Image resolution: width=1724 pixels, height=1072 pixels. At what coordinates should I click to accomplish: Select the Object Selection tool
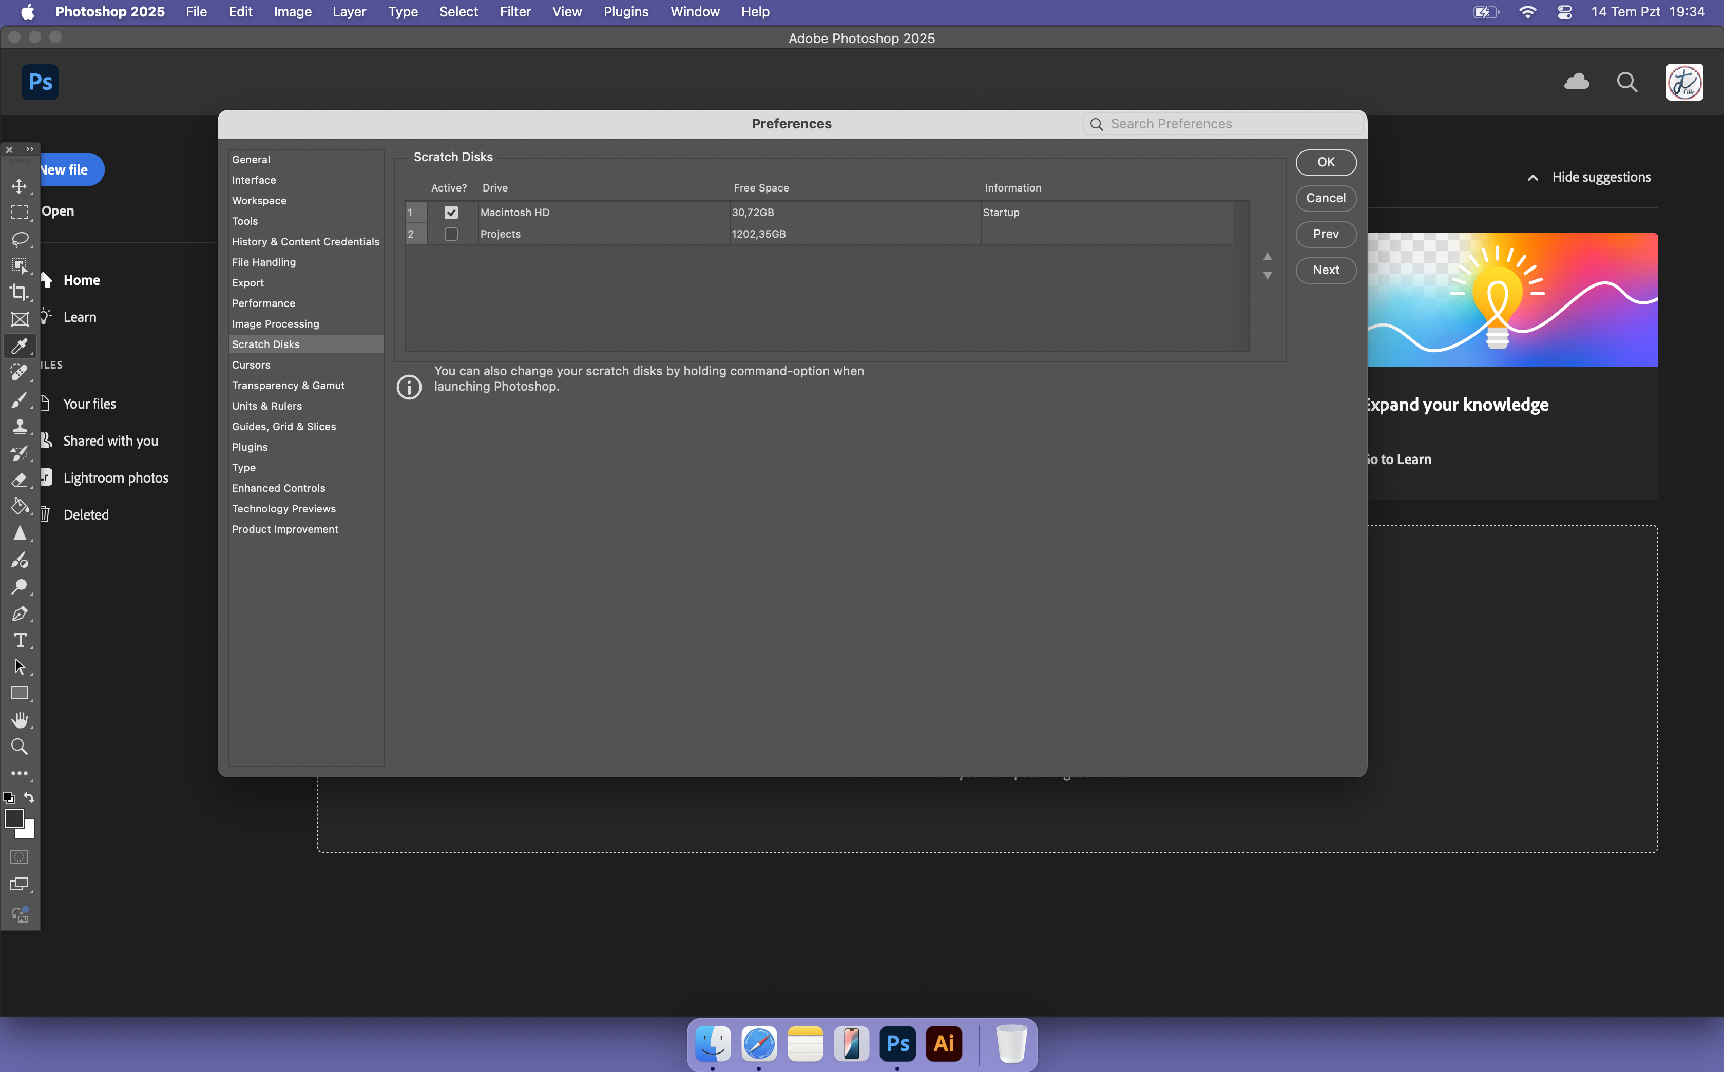pos(19,266)
